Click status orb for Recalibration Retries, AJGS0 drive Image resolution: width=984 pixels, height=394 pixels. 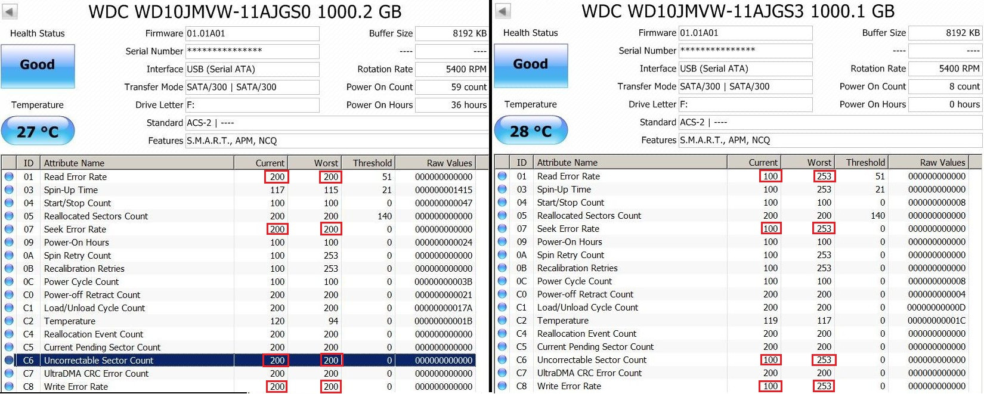coord(9,268)
